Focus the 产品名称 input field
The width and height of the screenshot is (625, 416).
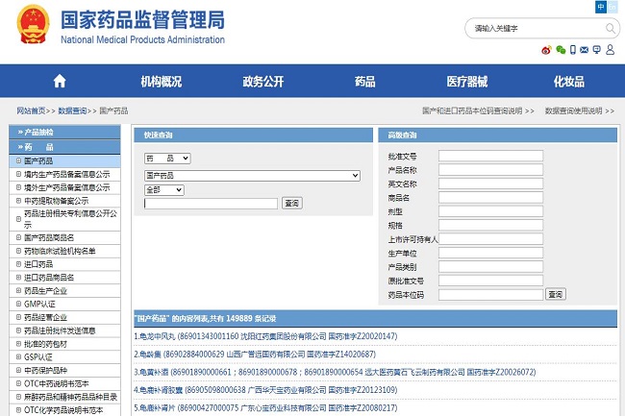tap(490, 170)
